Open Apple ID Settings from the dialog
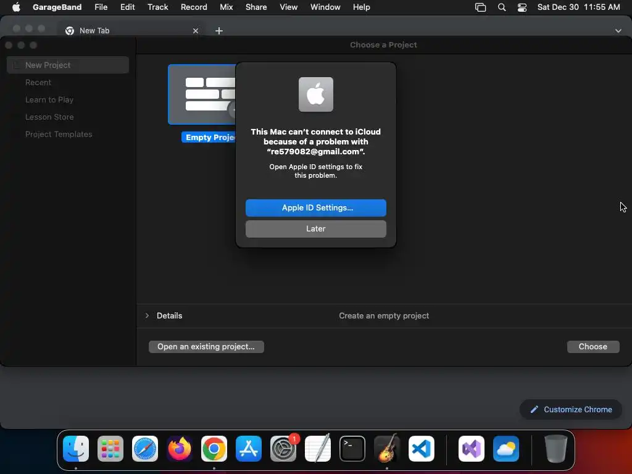The width and height of the screenshot is (632, 474). (315, 207)
